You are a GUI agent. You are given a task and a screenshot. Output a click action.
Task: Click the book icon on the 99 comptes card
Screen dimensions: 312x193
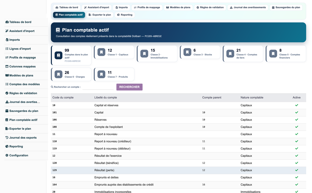pyautogui.click(x=58, y=55)
